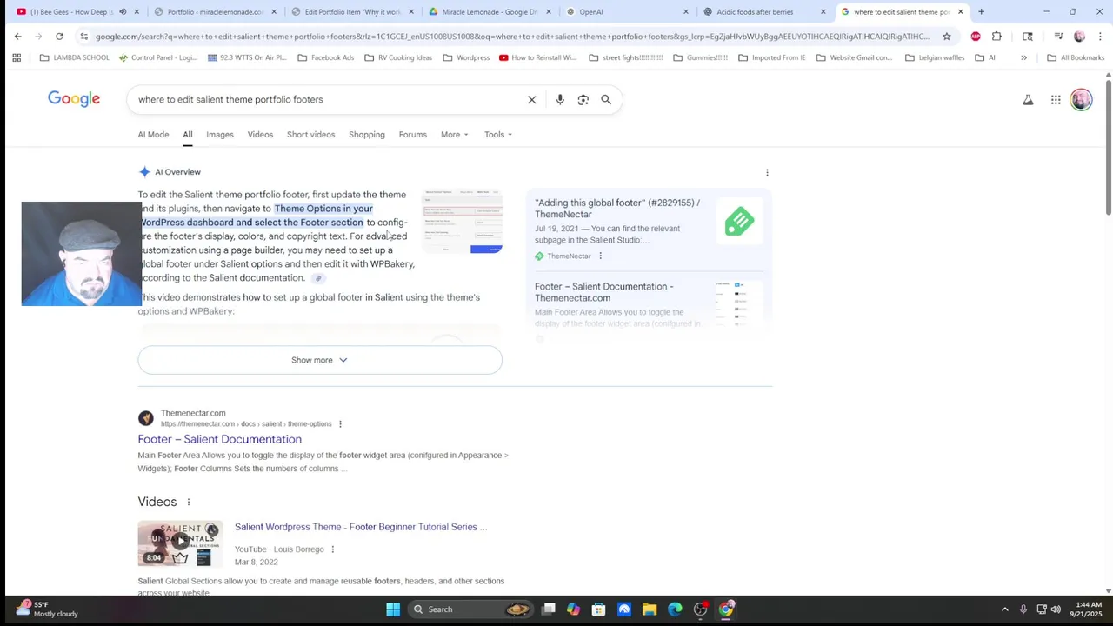The image size is (1113, 626).
Task: Open the bookmarks apps grid icon
Action: coord(17,57)
